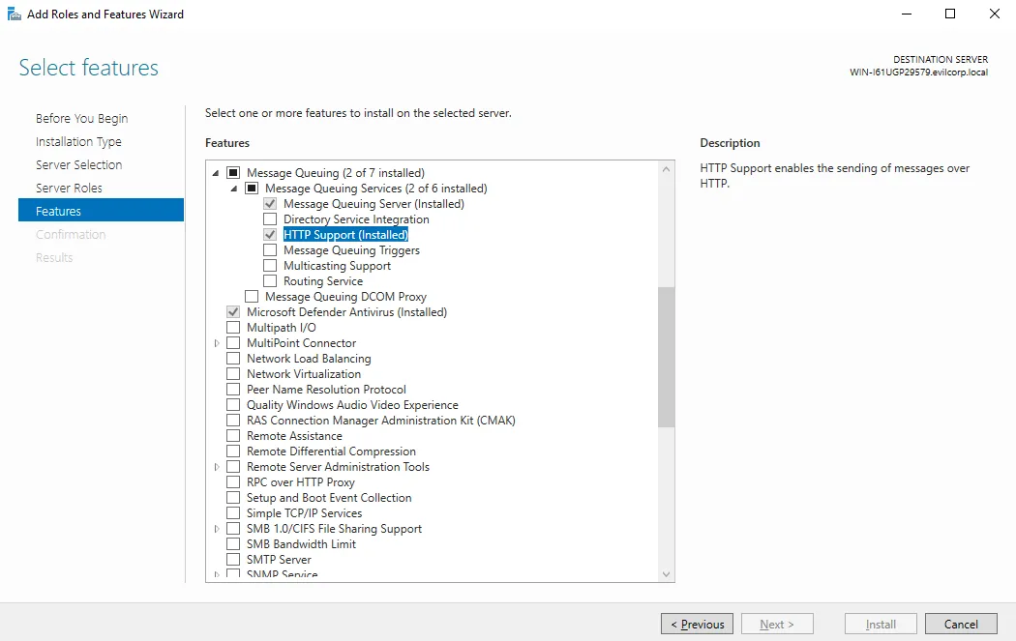The width and height of the screenshot is (1016, 641).
Task: Expand Remote Server Administration Tools
Action: tap(217, 467)
